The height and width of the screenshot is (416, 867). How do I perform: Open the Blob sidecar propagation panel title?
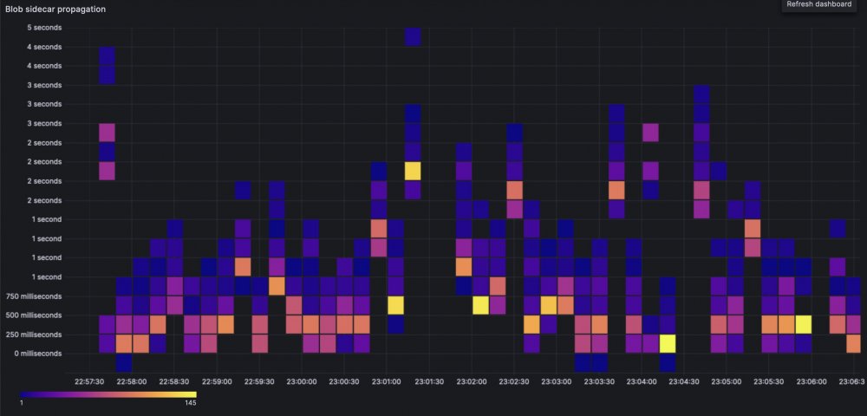[x=55, y=10]
